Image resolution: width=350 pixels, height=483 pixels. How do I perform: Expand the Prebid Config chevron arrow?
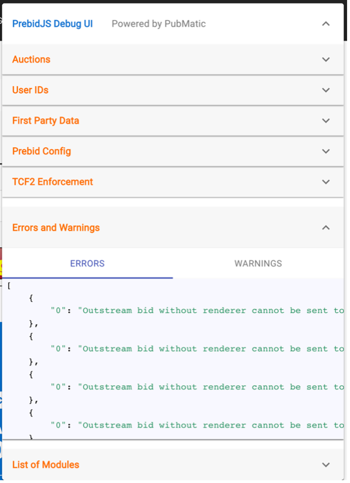coord(326,151)
